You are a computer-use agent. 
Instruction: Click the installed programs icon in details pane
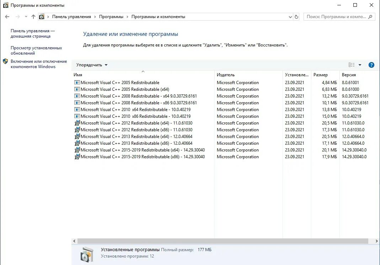click(87, 255)
